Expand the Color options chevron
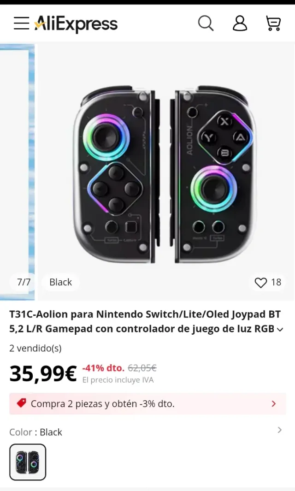 [279, 430]
